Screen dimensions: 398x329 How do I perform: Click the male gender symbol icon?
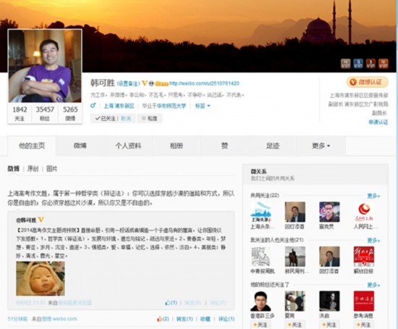point(93,106)
